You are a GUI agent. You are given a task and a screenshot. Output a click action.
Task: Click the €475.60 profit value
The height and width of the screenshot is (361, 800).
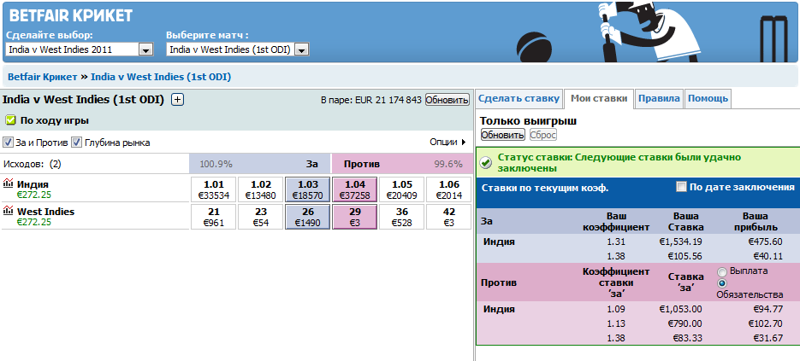pos(765,242)
